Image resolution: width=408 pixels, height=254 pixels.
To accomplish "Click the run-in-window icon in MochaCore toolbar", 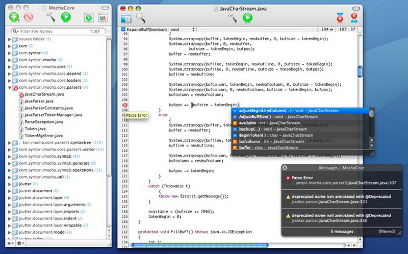I will (88, 18).
